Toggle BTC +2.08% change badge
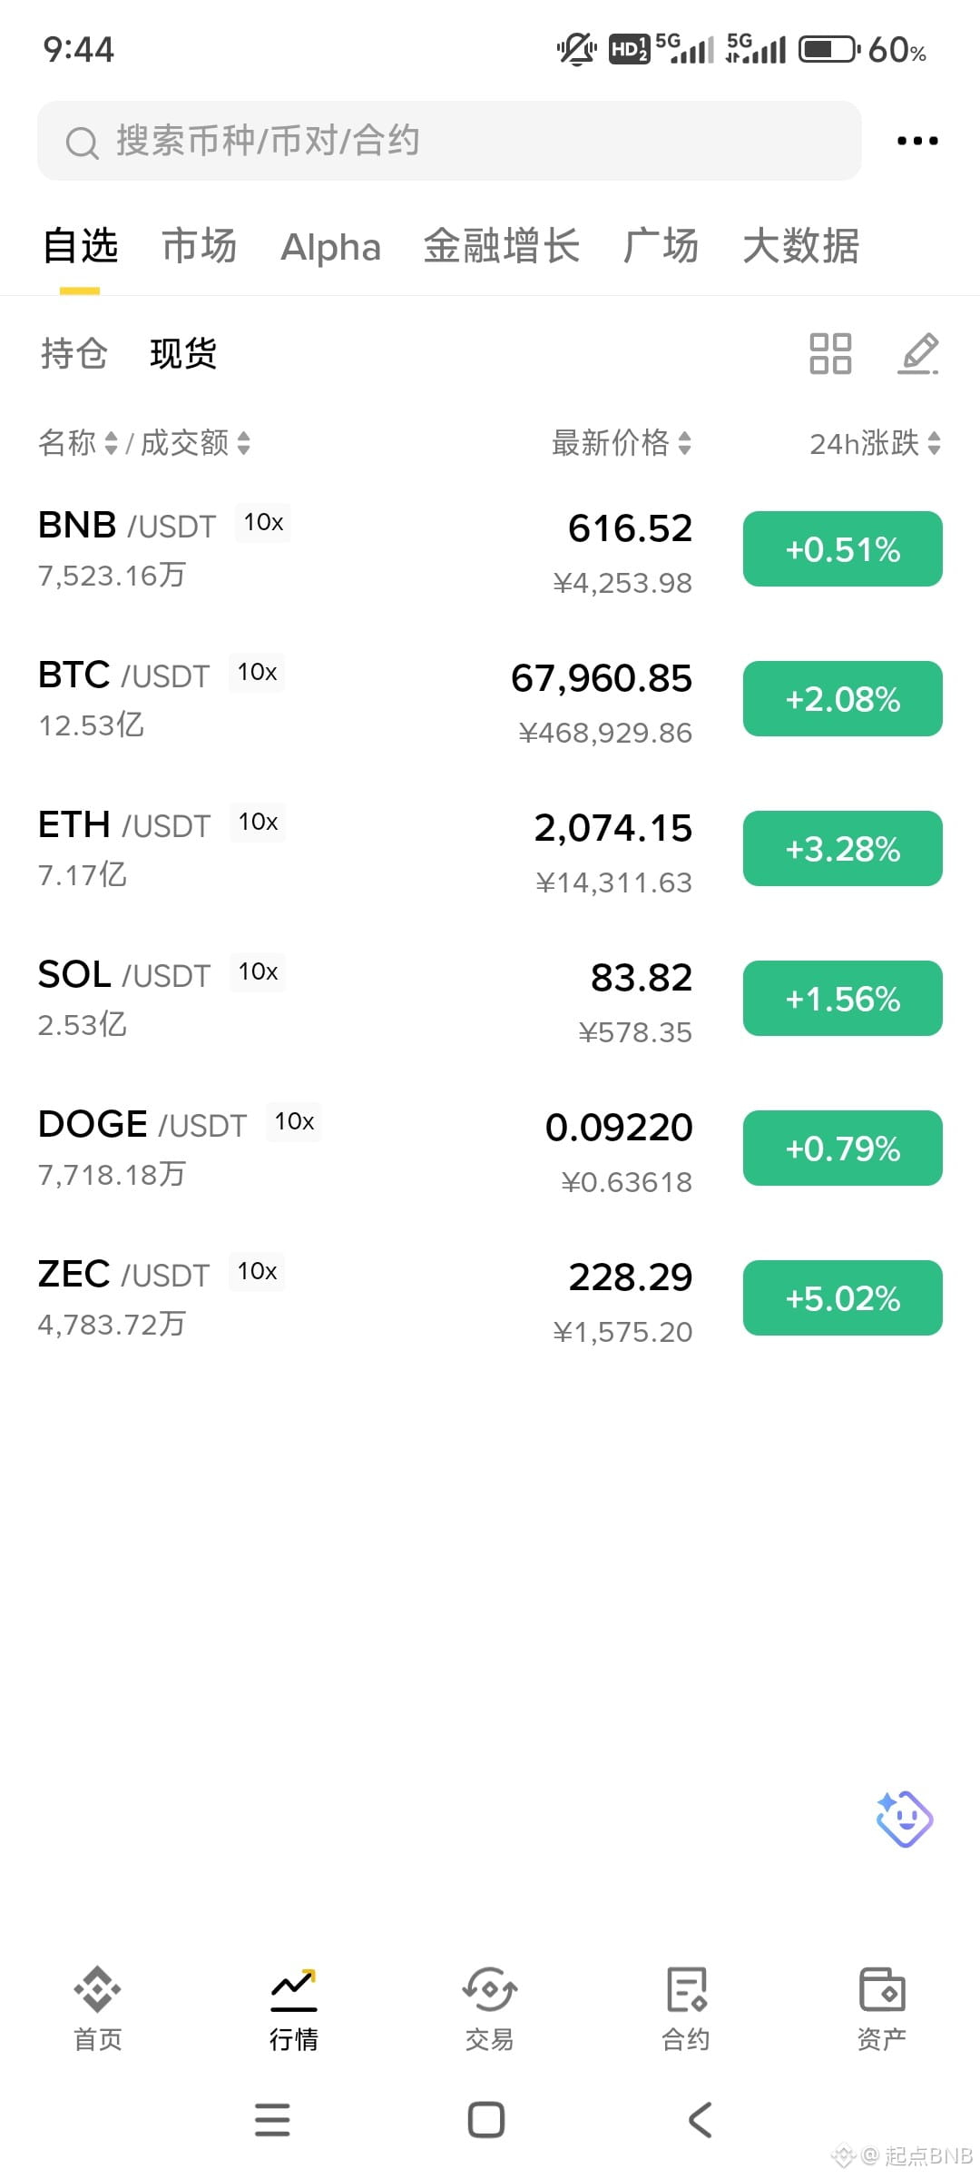The width and height of the screenshot is (980, 2179). (x=843, y=699)
